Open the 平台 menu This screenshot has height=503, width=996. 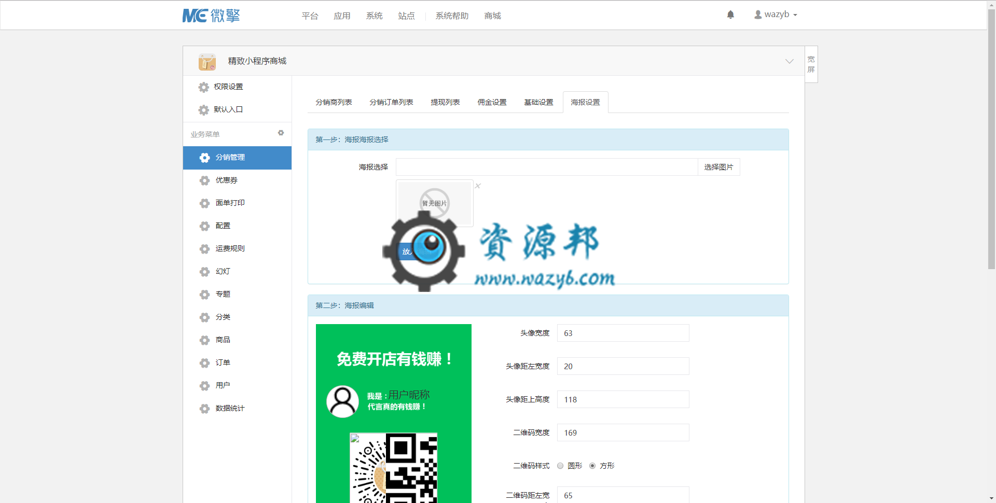click(x=310, y=16)
